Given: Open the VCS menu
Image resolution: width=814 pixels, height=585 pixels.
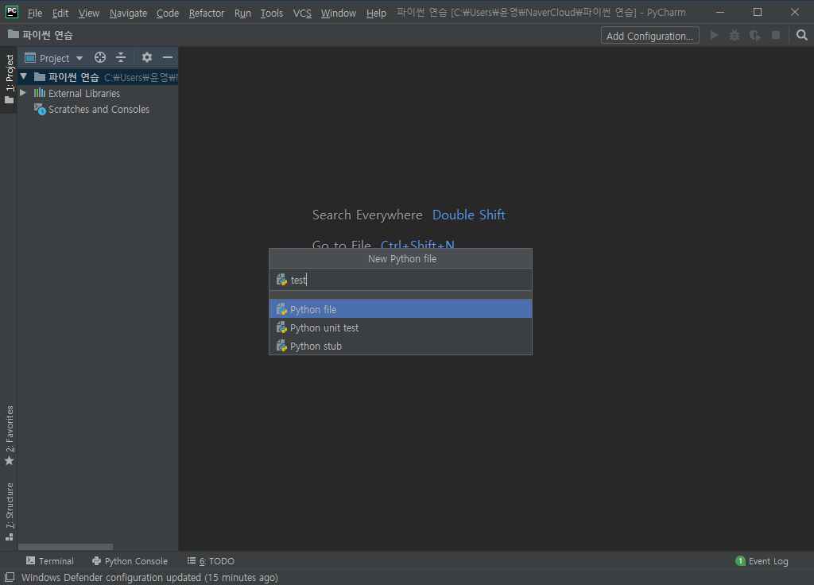Looking at the screenshot, I should click(302, 13).
